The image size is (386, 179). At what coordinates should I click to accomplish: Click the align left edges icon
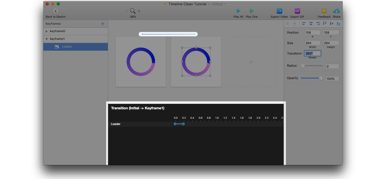tap(304, 24)
